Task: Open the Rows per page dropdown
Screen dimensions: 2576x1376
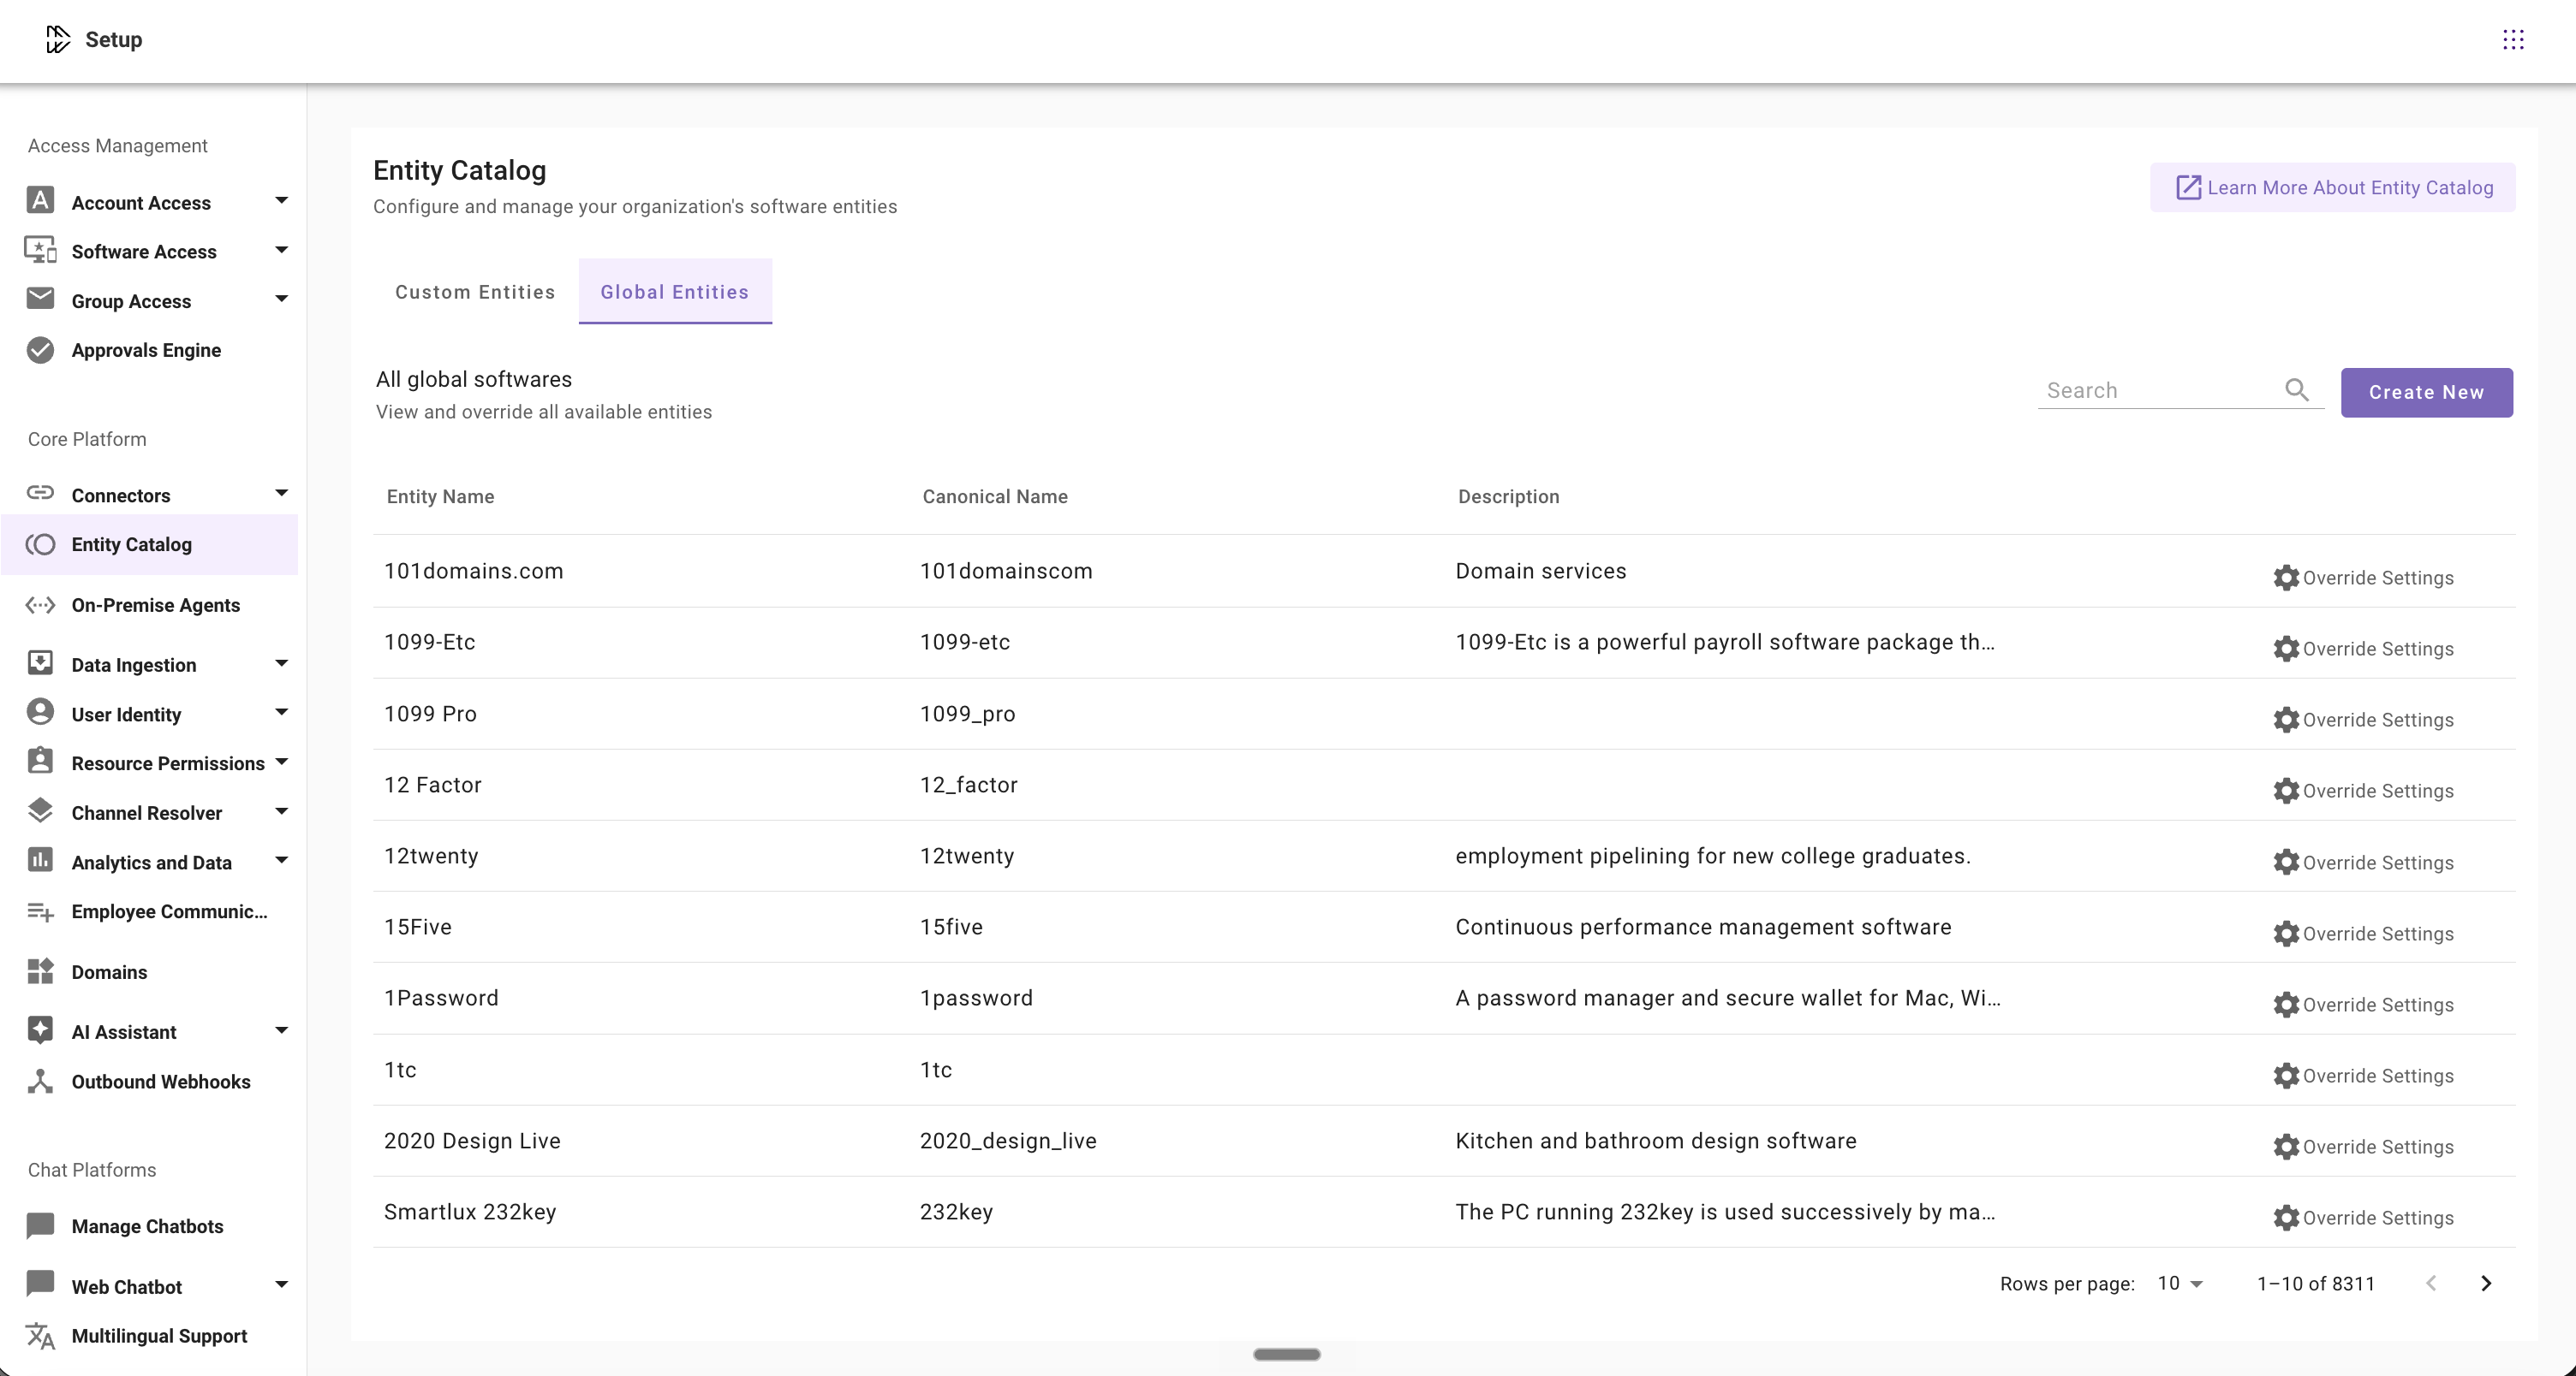Action: coord(2180,1283)
